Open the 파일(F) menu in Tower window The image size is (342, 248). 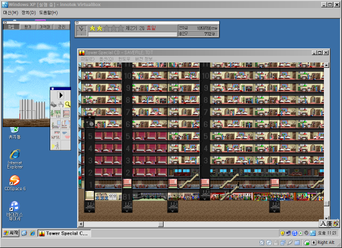click(x=88, y=59)
